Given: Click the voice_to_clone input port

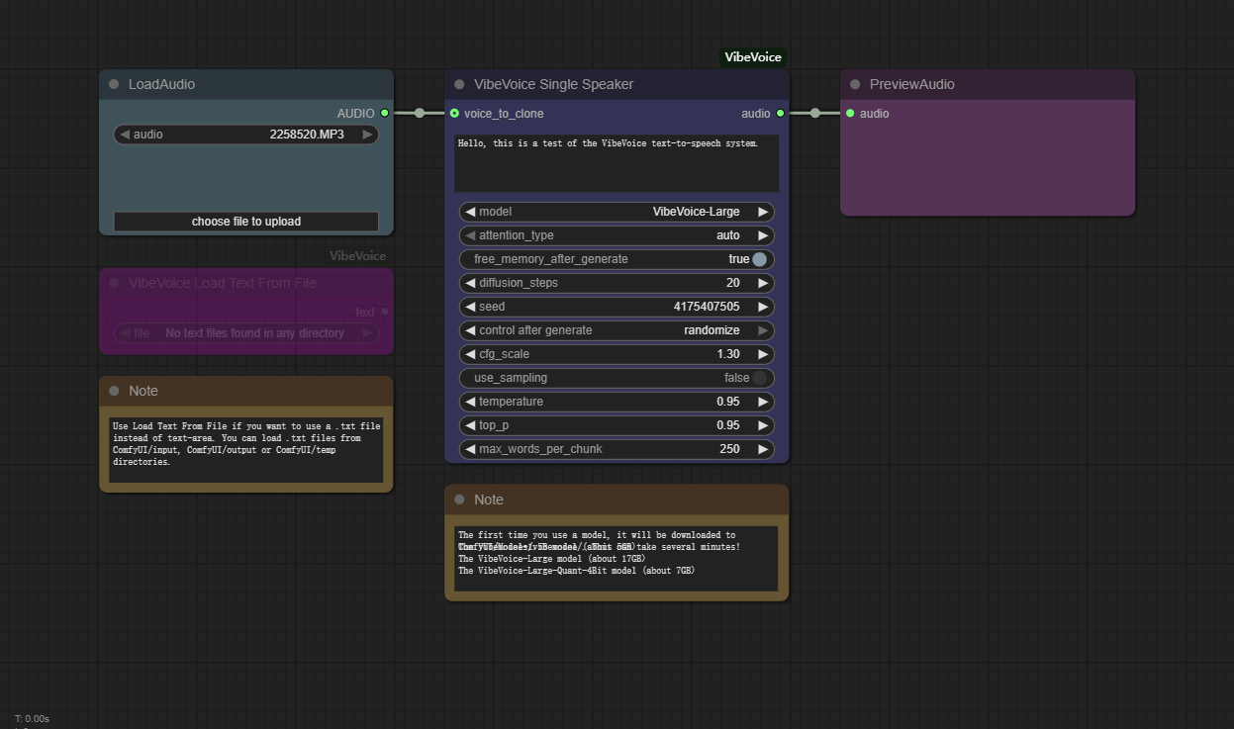Looking at the screenshot, I should 454,113.
